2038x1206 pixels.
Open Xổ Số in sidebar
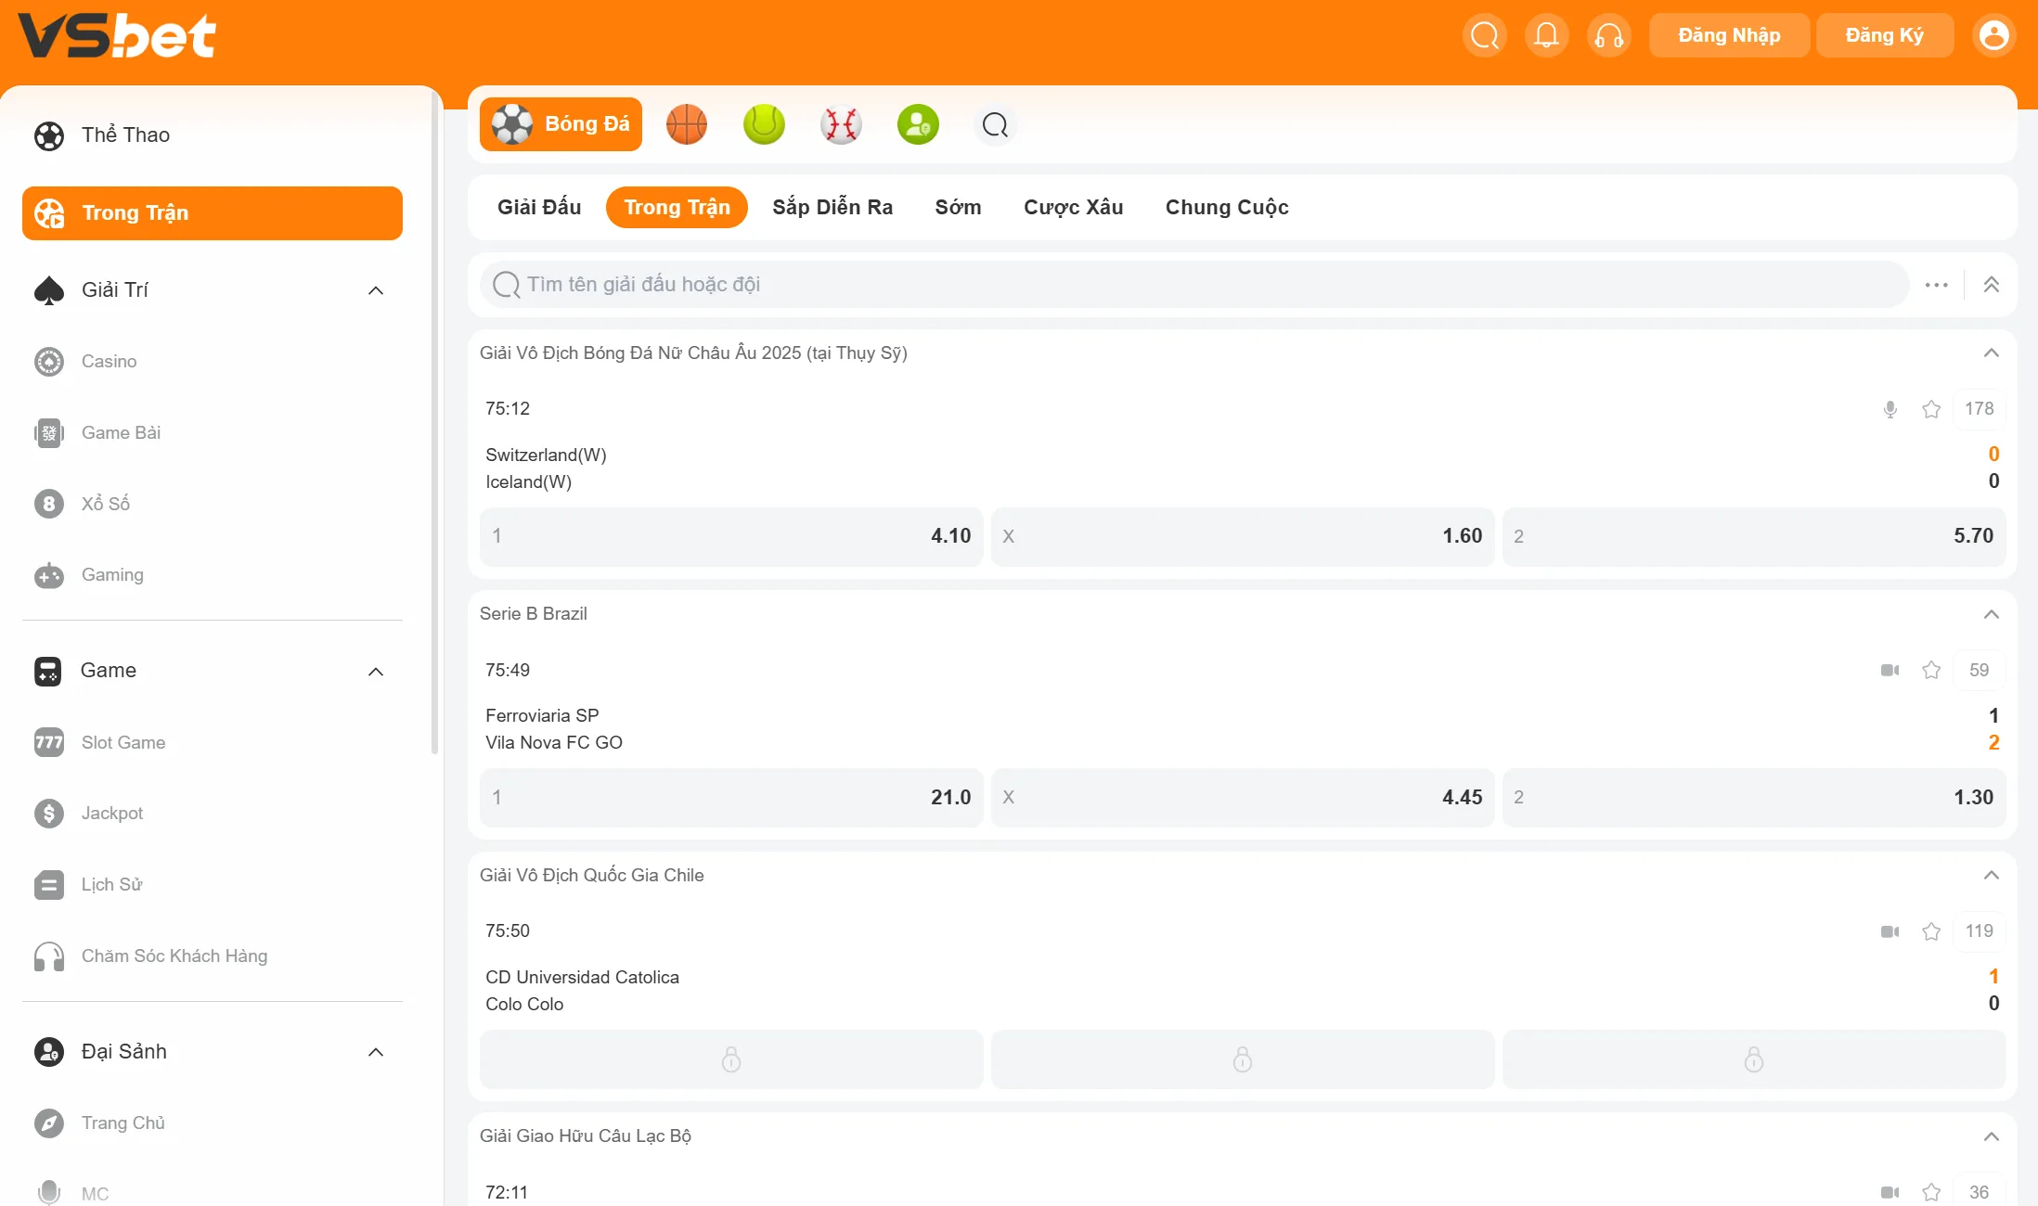click(213, 504)
